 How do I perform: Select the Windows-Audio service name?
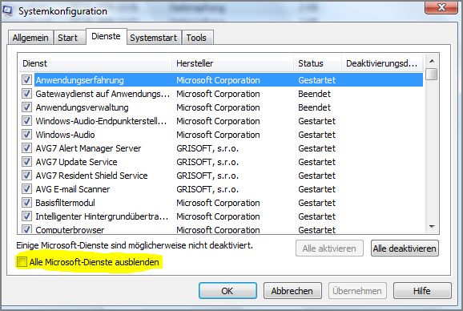[x=65, y=135]
